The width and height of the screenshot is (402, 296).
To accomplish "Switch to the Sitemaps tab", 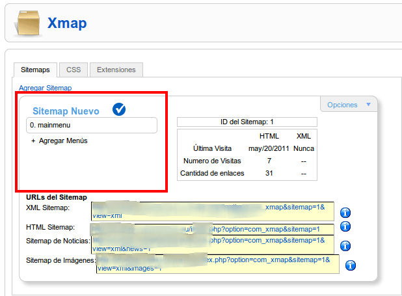I will [x=35, y=70].
